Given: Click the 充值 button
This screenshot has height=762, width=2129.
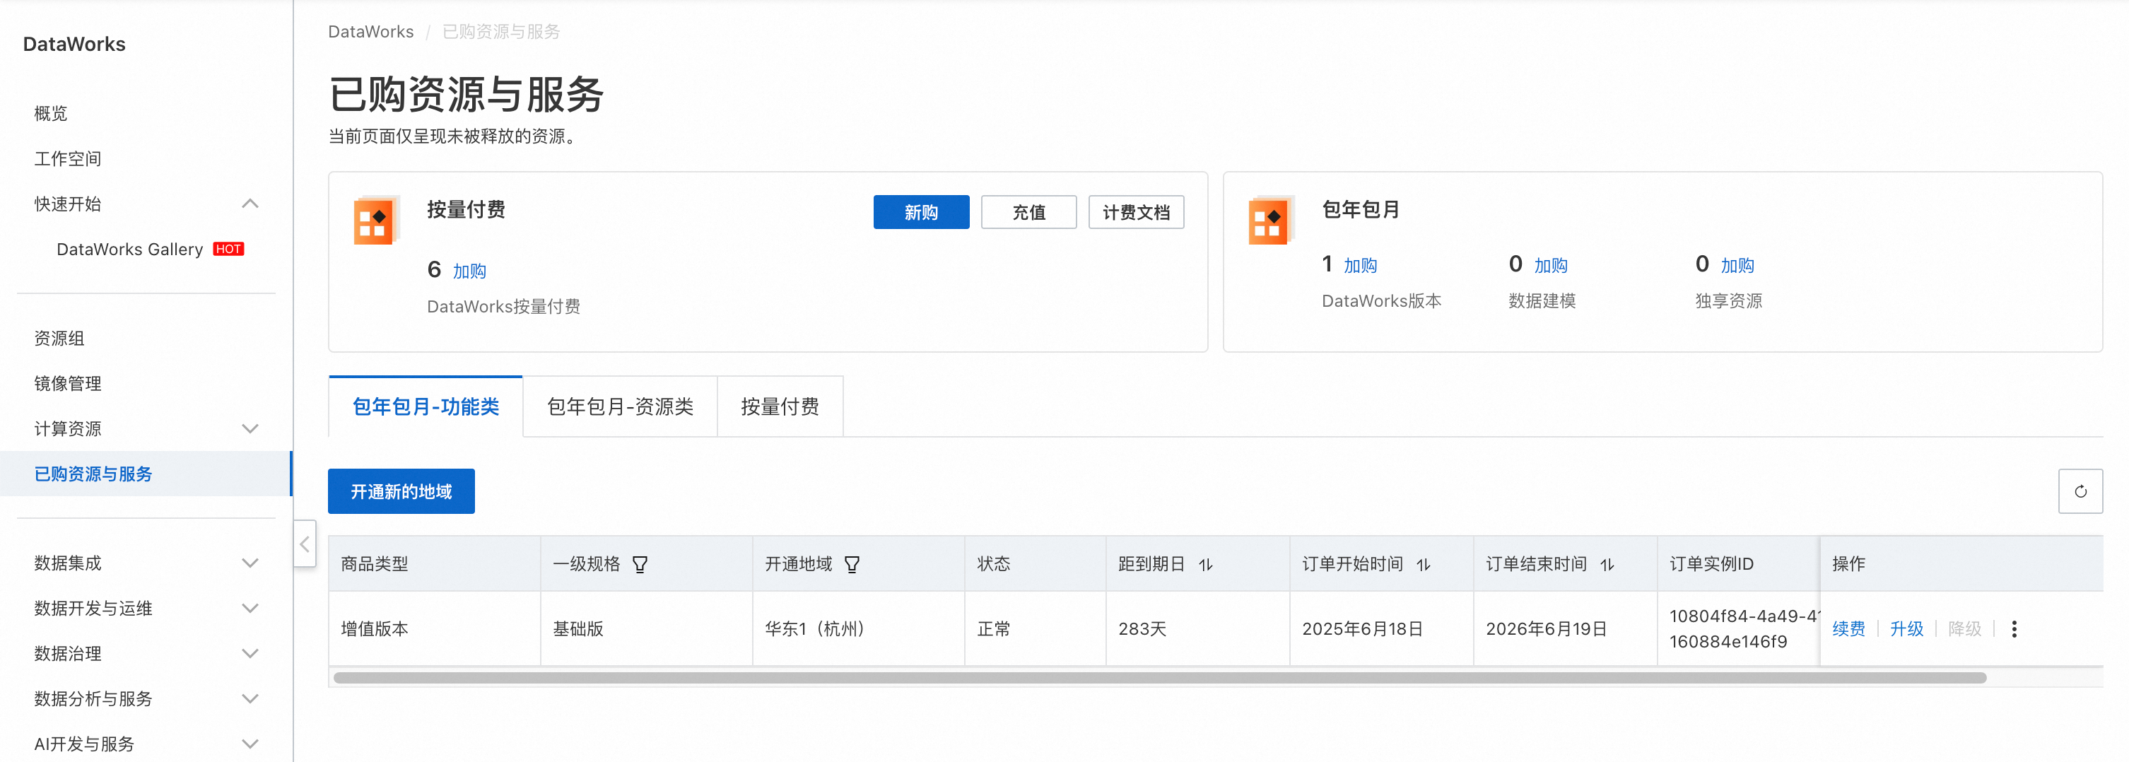Looking at the screenshot, I should click(1028, 212).
